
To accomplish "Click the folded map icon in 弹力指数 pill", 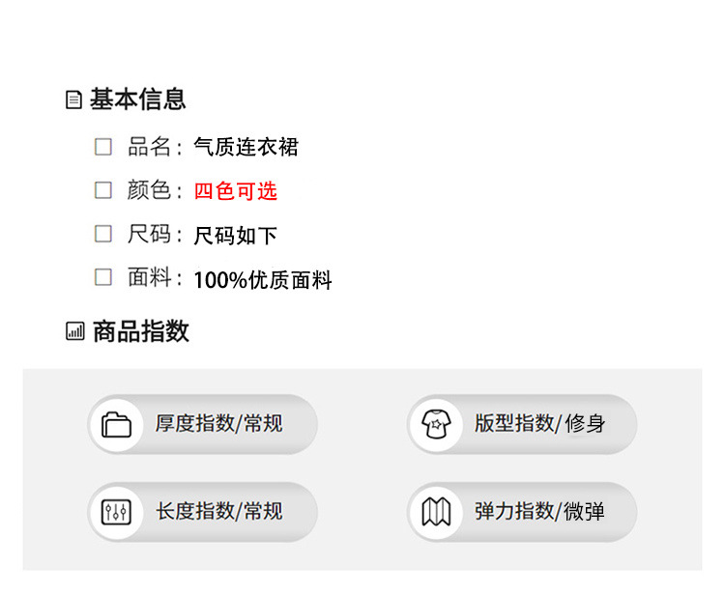I will 436,512.
